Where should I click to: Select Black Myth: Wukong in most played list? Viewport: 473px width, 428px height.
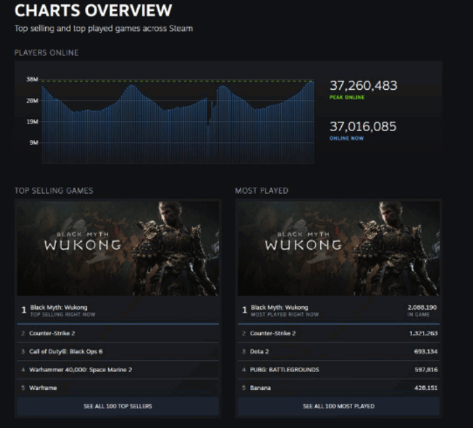339,310
